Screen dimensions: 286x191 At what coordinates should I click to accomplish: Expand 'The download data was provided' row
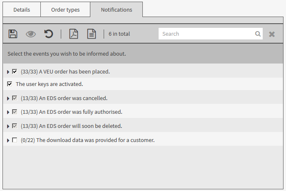point(8,140)
